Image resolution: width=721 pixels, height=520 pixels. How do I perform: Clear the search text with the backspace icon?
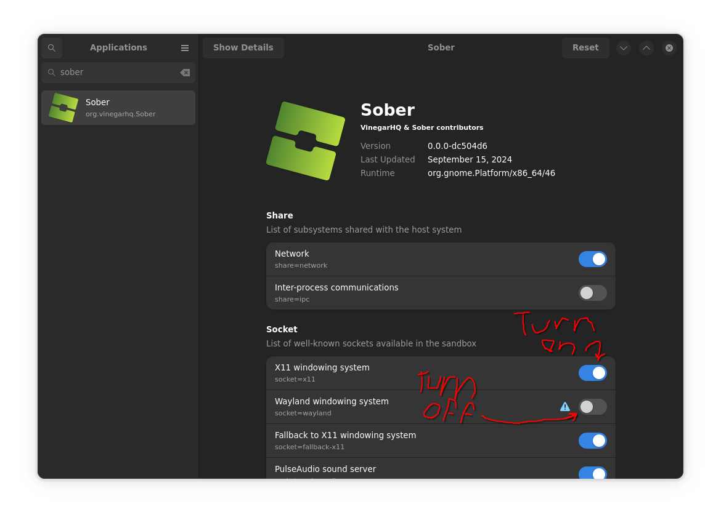click(x=185, y=73)
